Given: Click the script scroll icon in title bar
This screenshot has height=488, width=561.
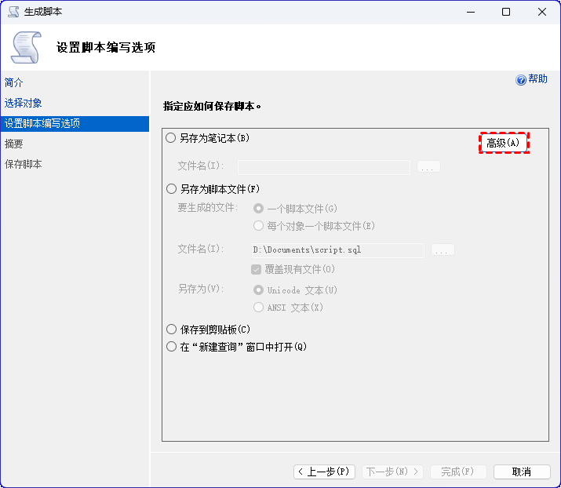Looking at the screenshot, I should (13, 12).
